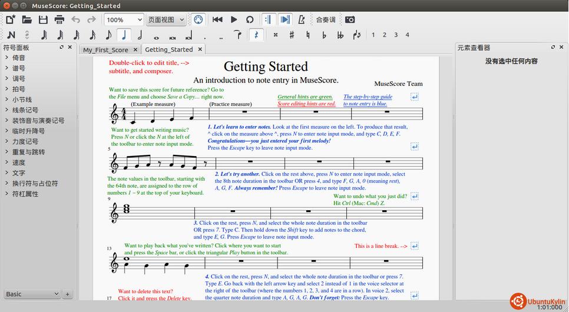Image resolution: width=569 pixels, height=312 pixels.
Task: Expand the 重复与跳转 palette
Action: point(6,152)
